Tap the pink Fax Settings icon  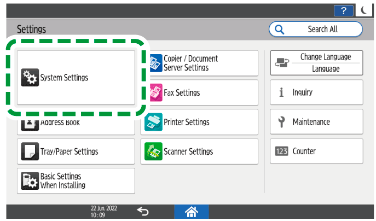tap(155, 92)
